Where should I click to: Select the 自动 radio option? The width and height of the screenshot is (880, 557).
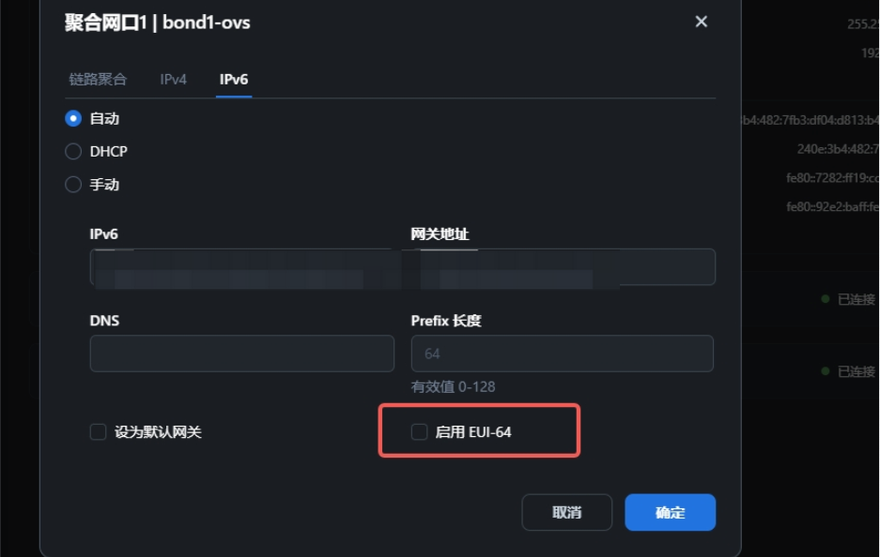point(73,119)
